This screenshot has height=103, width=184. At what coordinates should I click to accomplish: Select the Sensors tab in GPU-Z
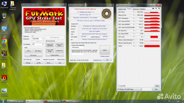point(129,9)
